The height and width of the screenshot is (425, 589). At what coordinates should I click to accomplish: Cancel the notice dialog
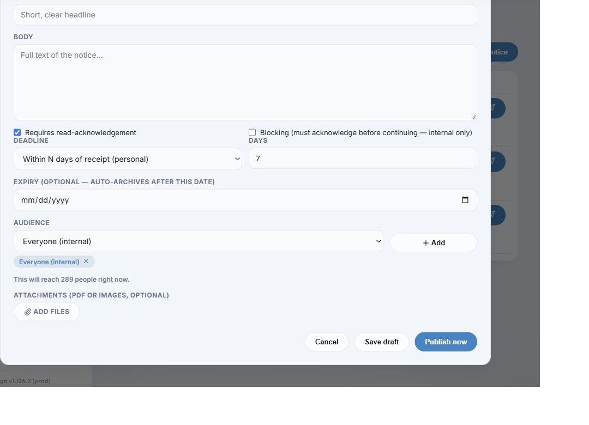click(327, 342)
